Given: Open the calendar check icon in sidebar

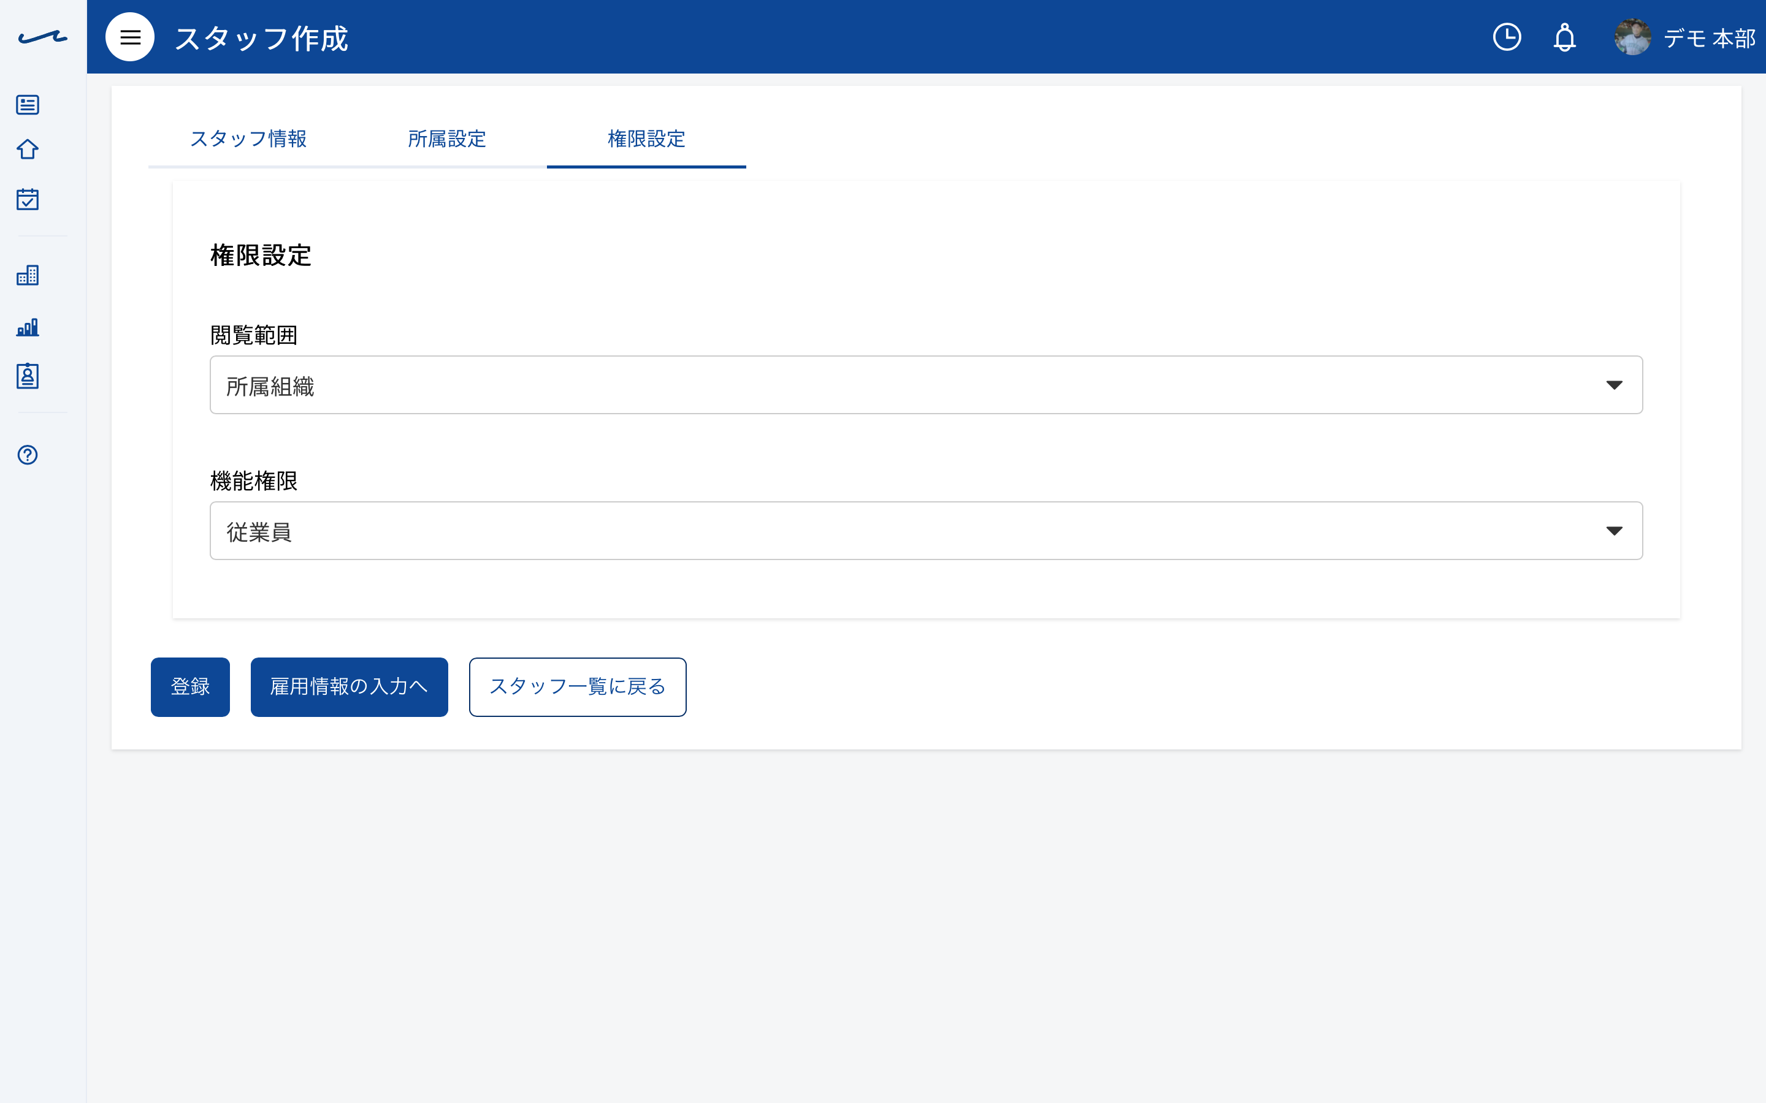Looking at the screenshot, I should [28, 199].
